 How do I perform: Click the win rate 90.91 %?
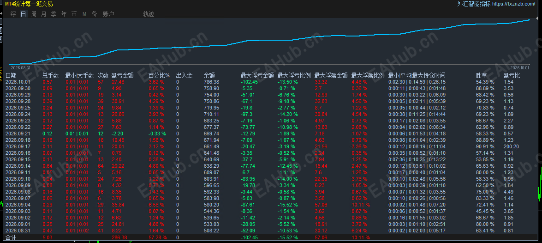[485, 146]
